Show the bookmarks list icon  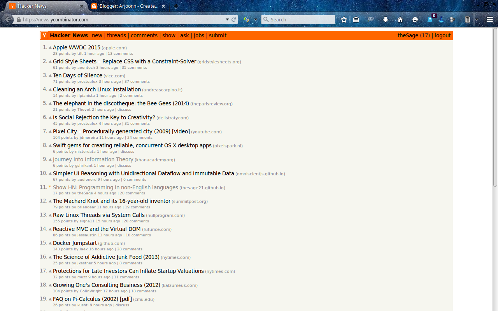(356, 19)
